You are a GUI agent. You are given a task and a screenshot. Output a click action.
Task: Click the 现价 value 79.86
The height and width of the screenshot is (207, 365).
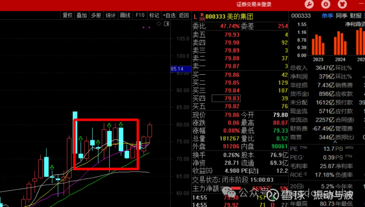click(232, 115)
